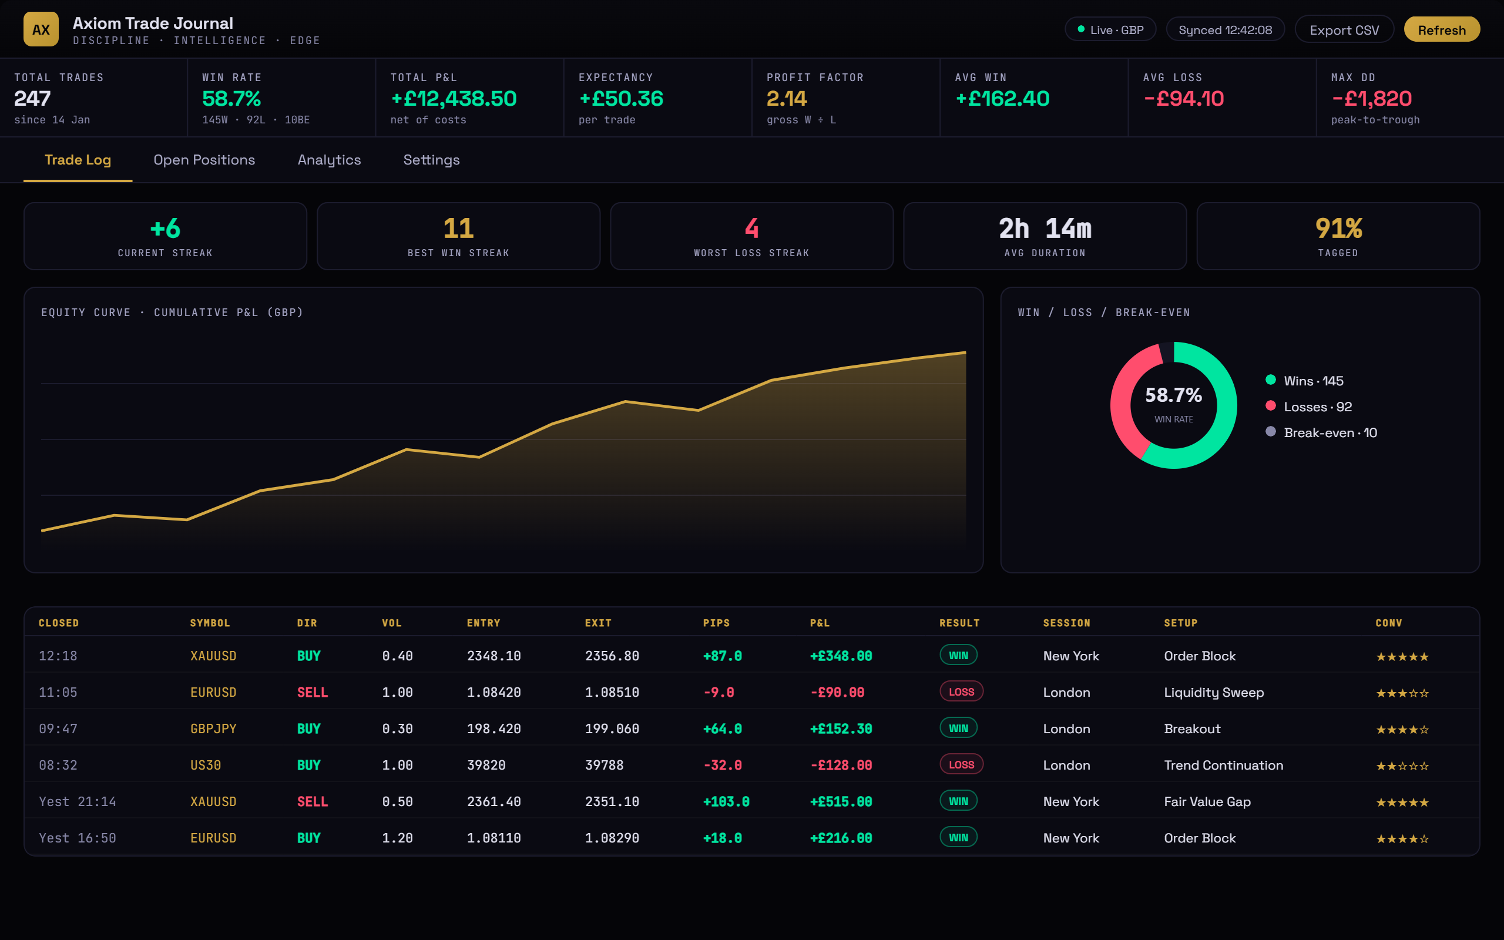Click the Avg Win +£162.40 value

click(1002, 98)
